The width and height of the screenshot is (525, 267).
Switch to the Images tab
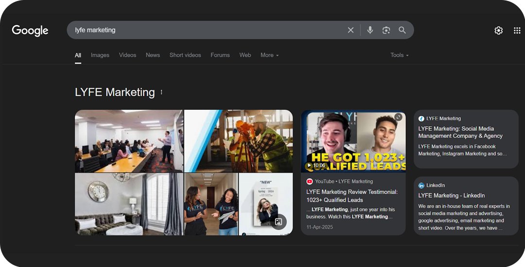coord(100,55)
